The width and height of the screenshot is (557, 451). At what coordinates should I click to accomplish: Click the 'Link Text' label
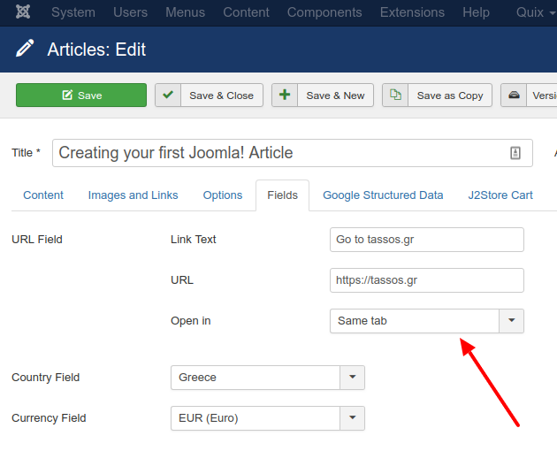pyautogui.click(x=194, y=240)
